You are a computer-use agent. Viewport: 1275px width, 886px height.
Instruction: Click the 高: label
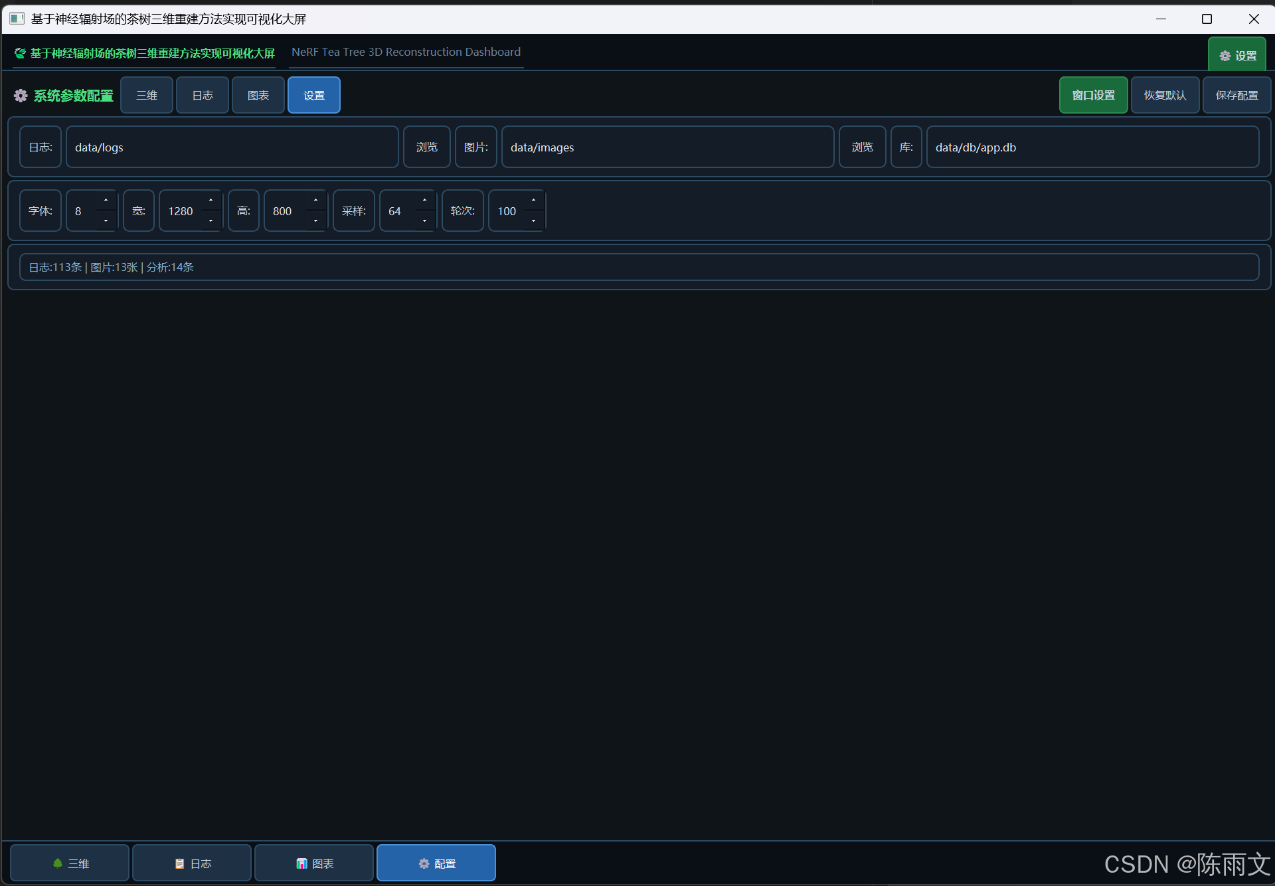click(244, 211)
